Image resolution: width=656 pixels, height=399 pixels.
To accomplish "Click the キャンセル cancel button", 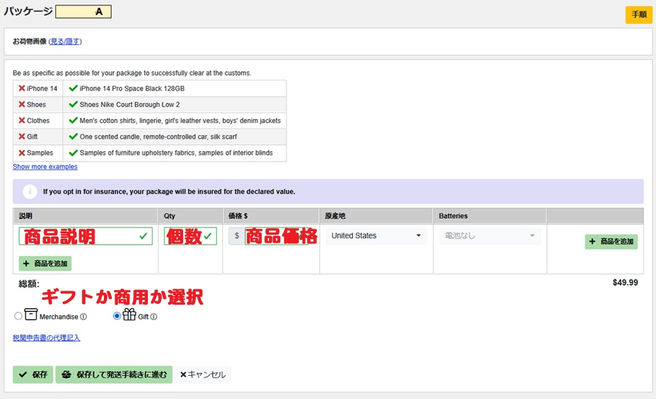I will [x=203, y=375].
